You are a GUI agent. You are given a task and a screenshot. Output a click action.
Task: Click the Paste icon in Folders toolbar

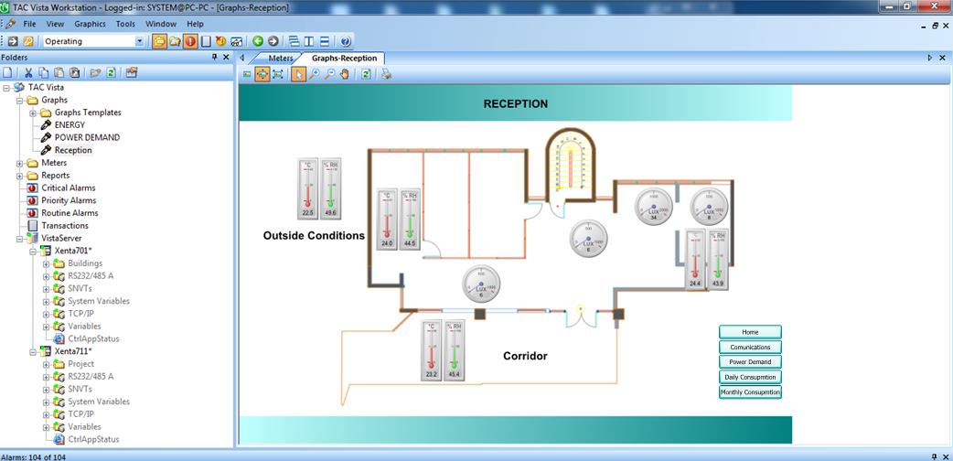pos(59,73)
